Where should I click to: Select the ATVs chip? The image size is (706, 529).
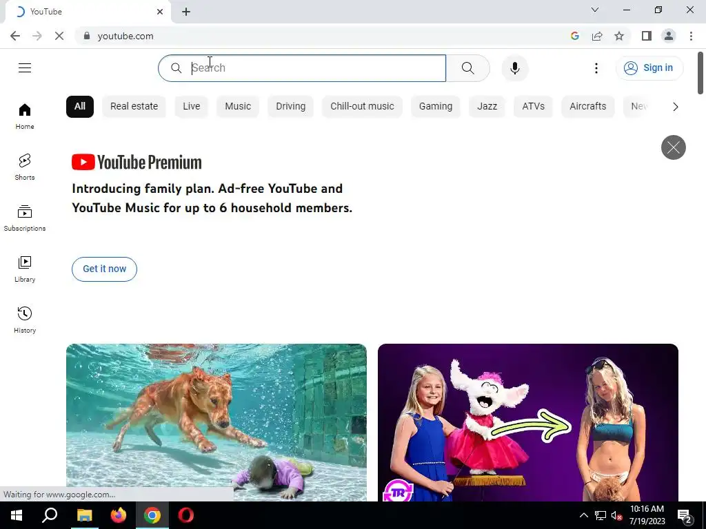533,107
